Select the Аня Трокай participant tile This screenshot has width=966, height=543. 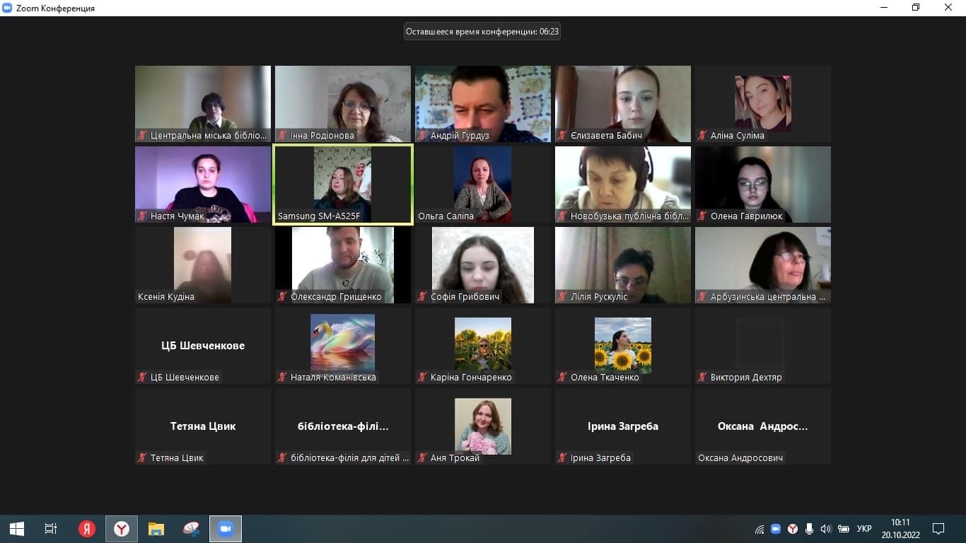(483, 426)
